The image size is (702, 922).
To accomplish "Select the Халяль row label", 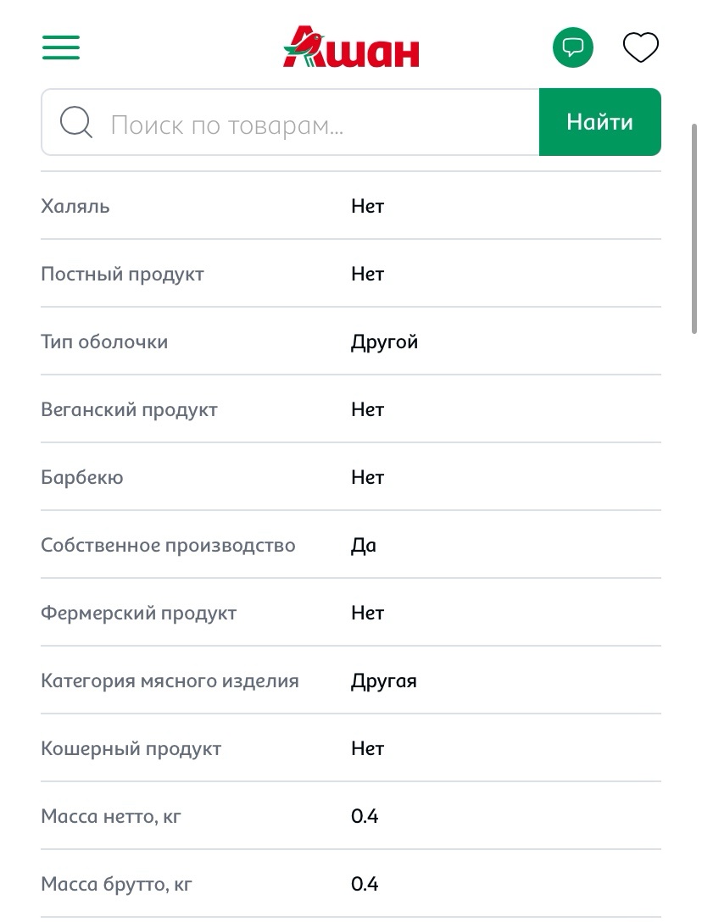I will point(75,207).
